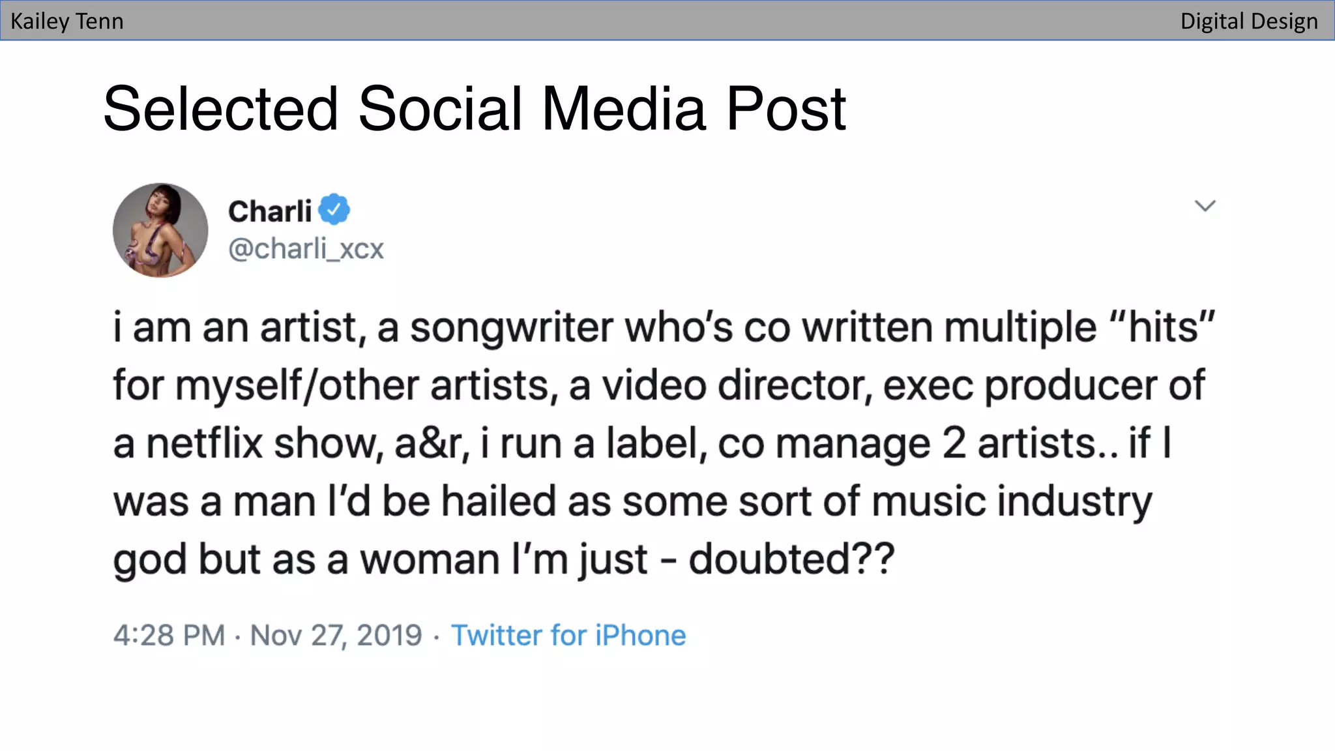Screen dimensions: 1335x751
Task: Click the empty middle of the gray header bar
Action: click(x=652, y=21)
